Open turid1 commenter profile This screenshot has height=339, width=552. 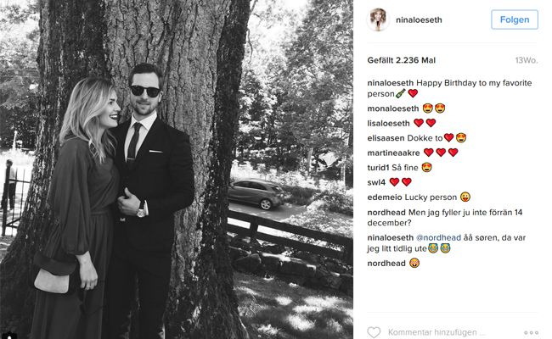(378, 168)
